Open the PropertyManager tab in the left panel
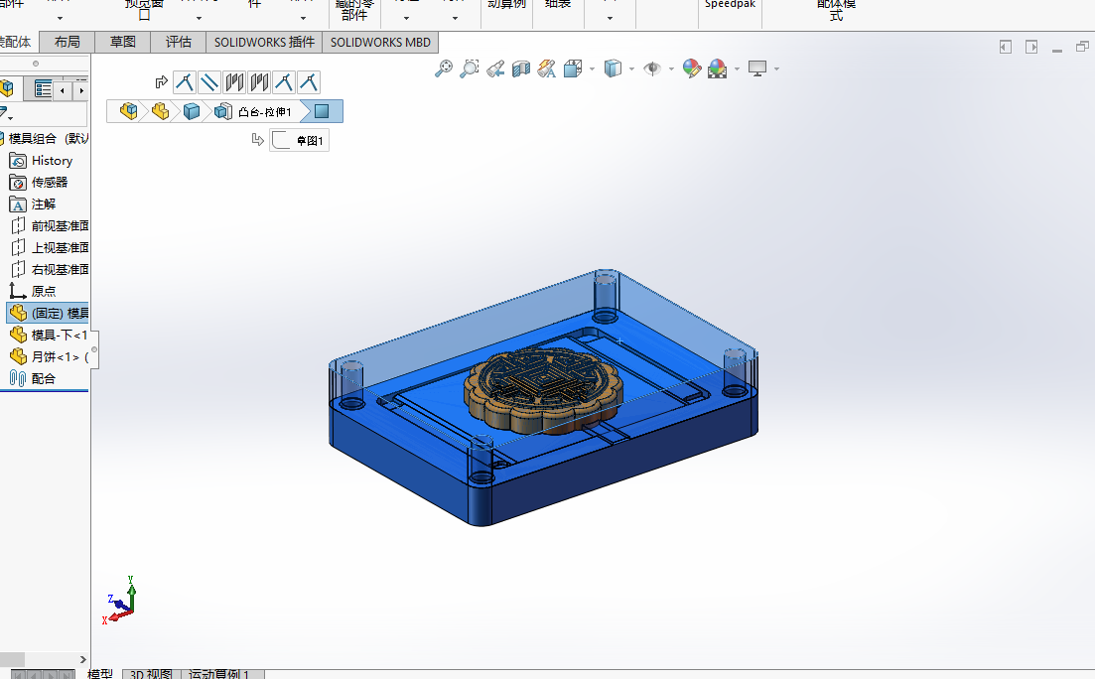 coord(42,89)
